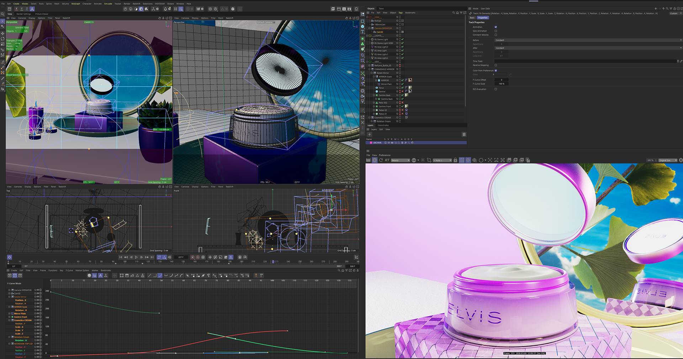Open the MoGraph menu
This screenshot has width=683, height=359.
click(76, 4)
